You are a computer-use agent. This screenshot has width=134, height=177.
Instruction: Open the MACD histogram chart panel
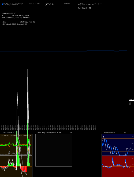(x=16, y=166)
